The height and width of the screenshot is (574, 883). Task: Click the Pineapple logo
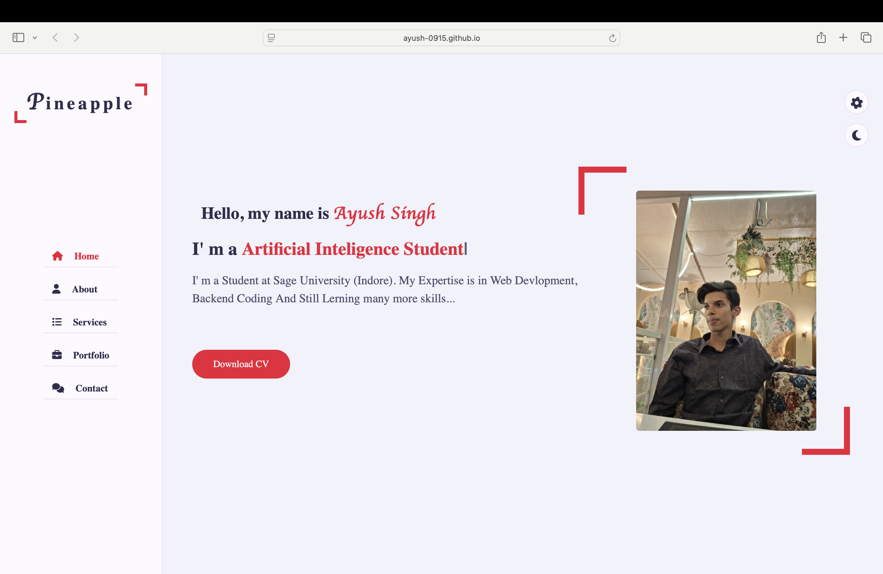[x=80, y=103]
